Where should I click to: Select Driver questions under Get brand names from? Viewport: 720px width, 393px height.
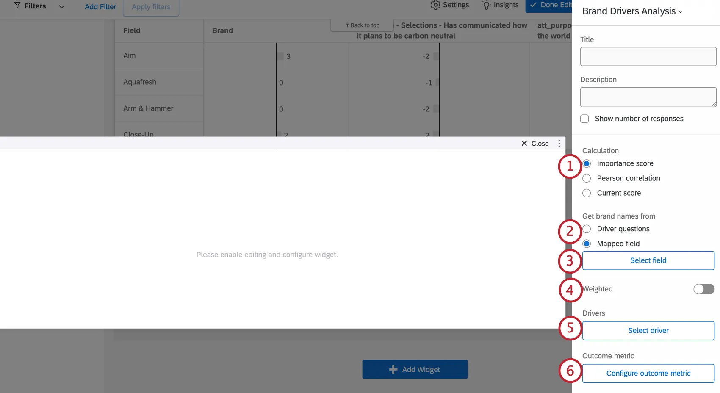[x=587, y=229]
